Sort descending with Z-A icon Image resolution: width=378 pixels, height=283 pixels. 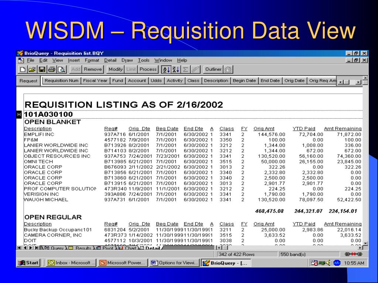176,70
